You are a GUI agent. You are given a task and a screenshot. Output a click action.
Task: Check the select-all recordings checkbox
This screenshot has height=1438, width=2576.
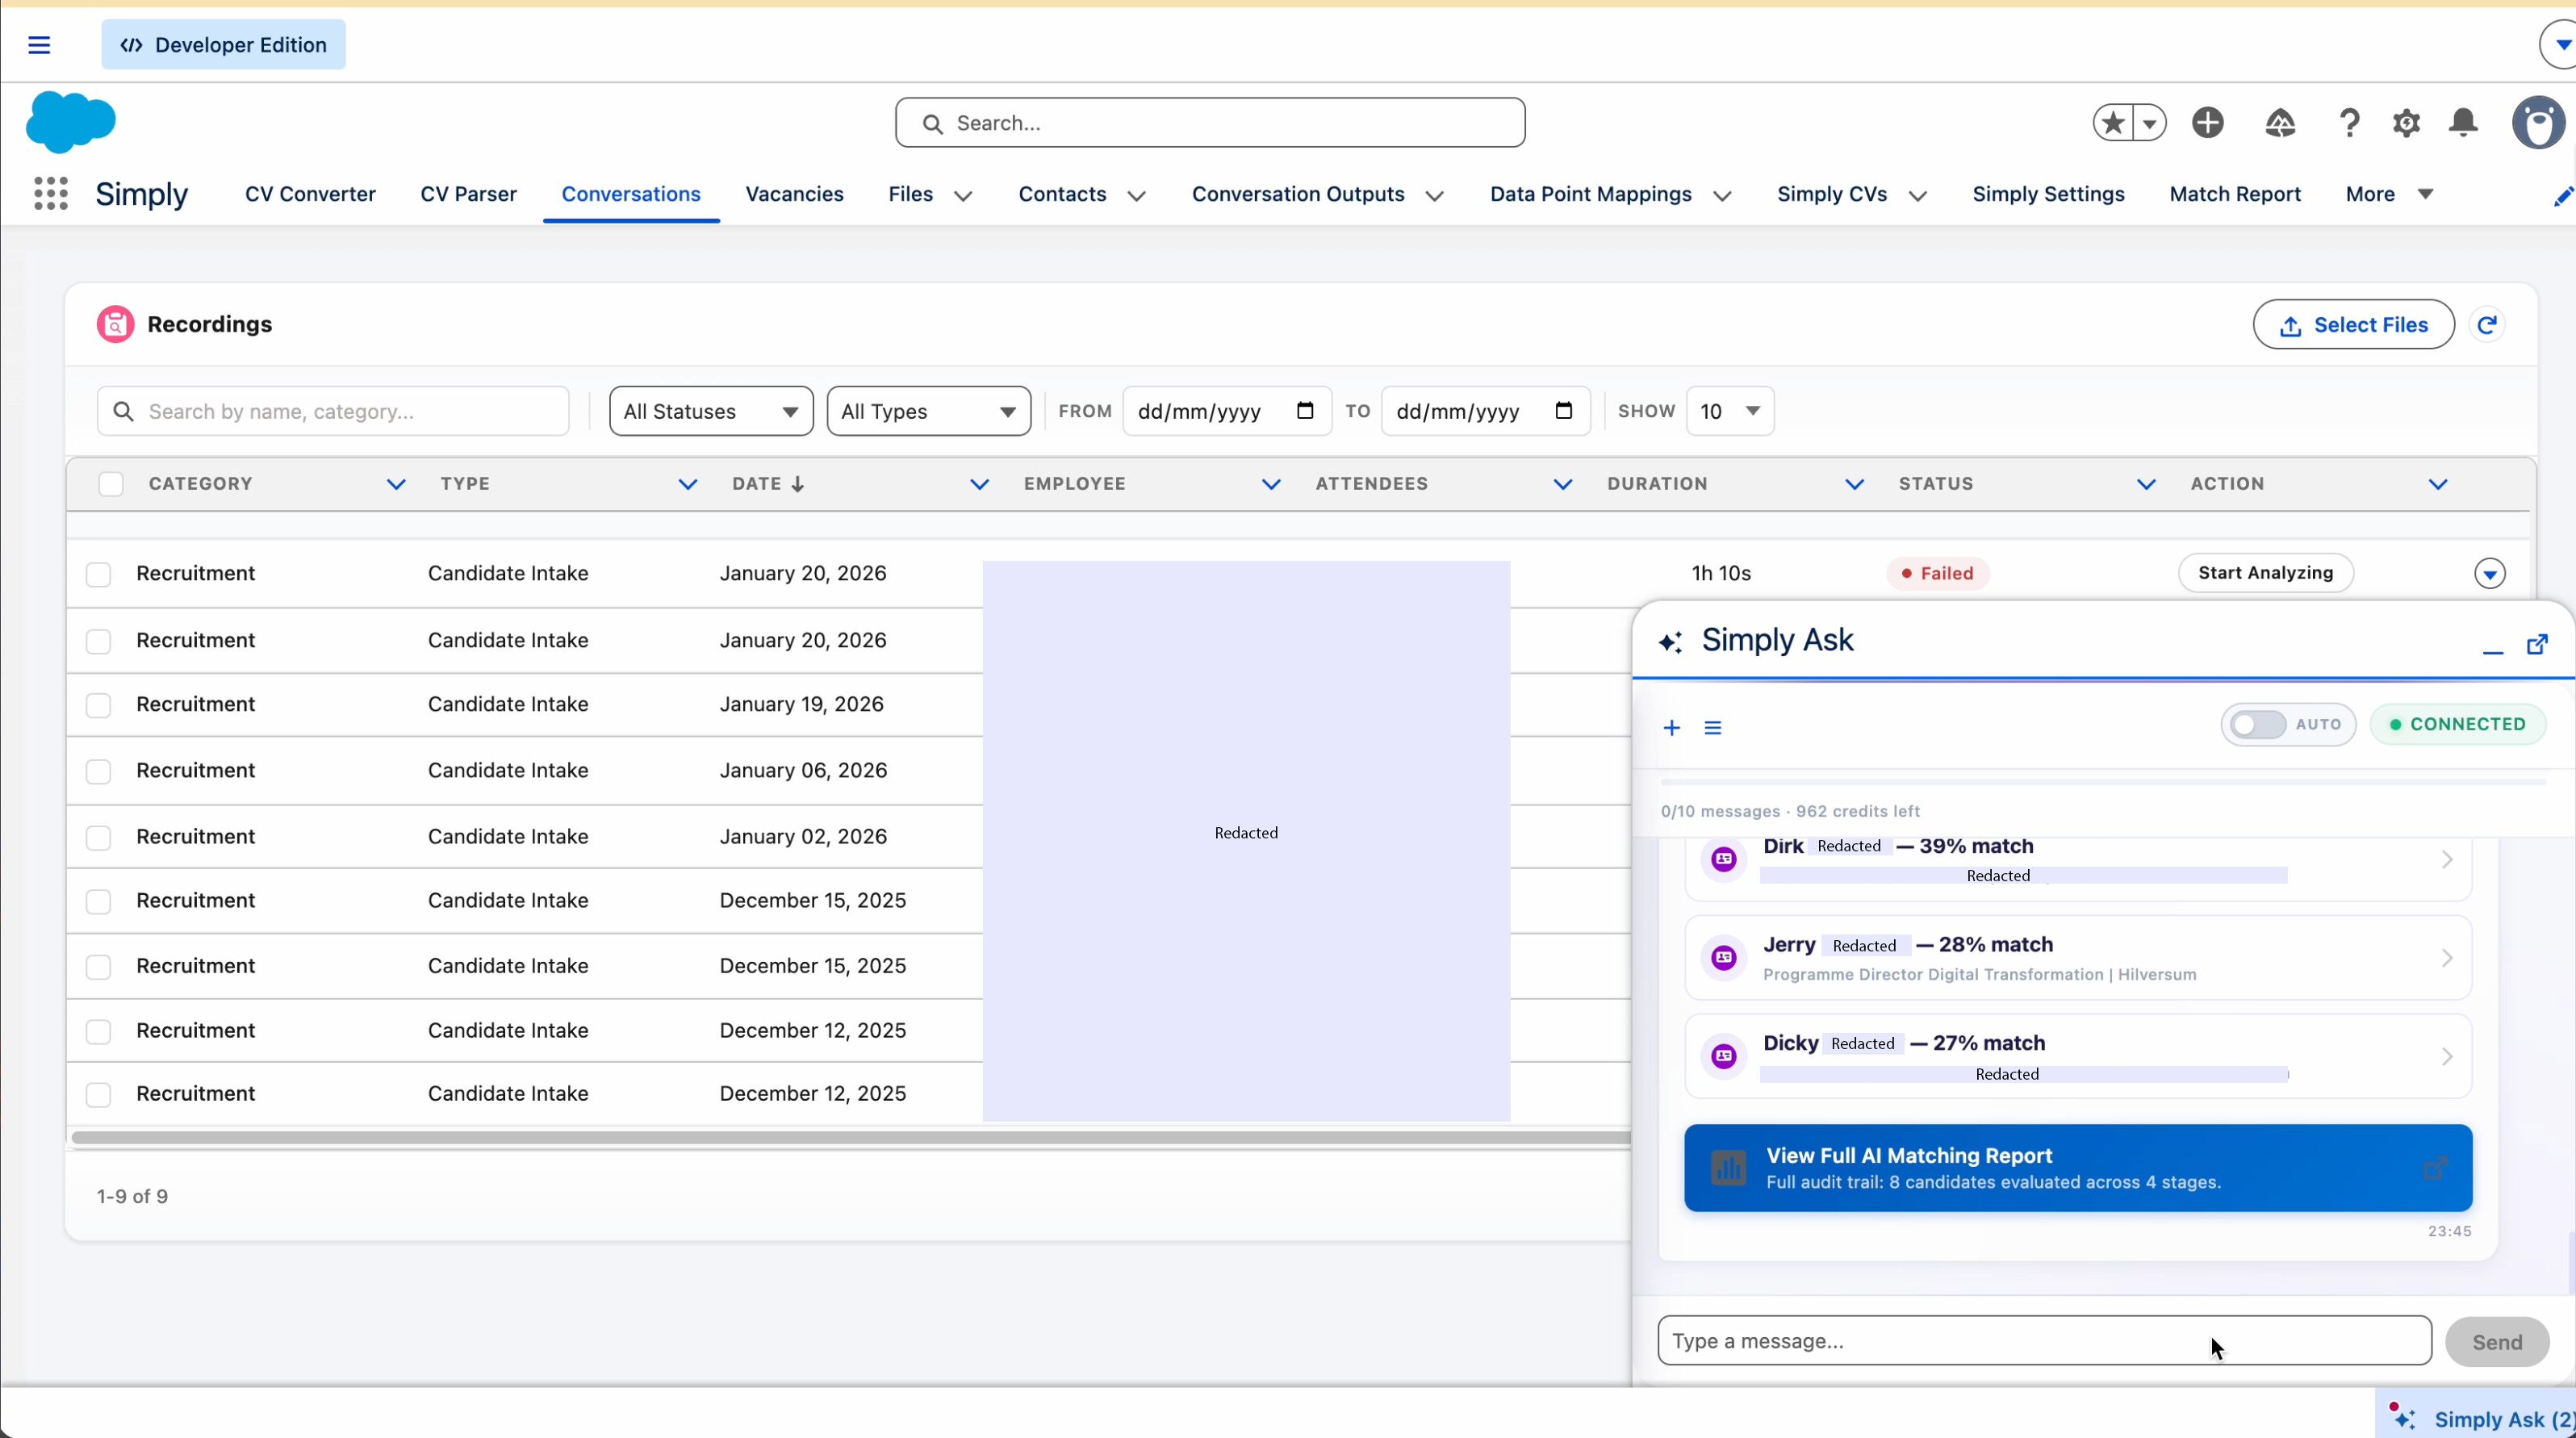pos(111,484)
